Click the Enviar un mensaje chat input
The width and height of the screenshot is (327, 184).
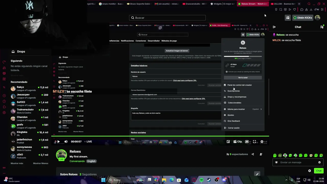(x=298, y=162)
